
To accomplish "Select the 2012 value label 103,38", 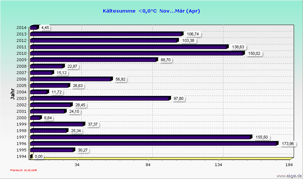I will point(188,40).
